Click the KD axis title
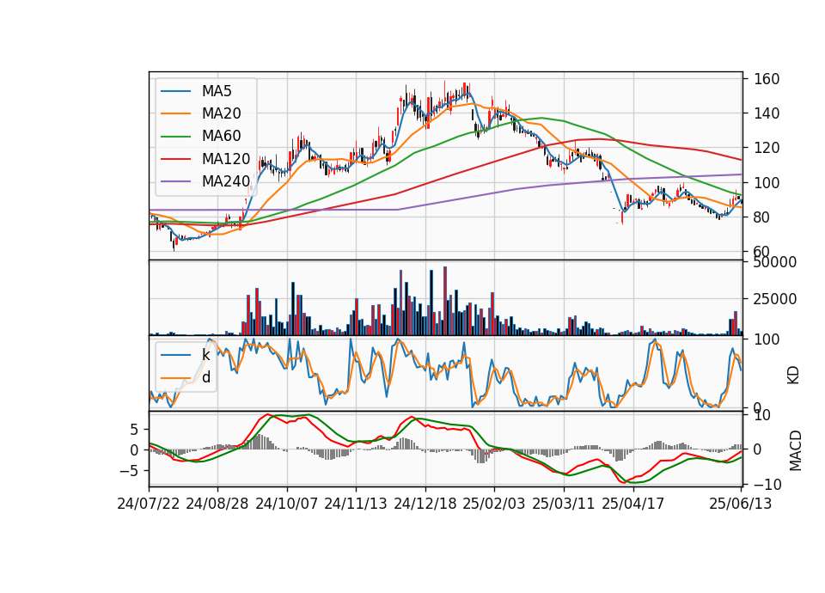Screen dimensions: 825x593 coord(793,375)
